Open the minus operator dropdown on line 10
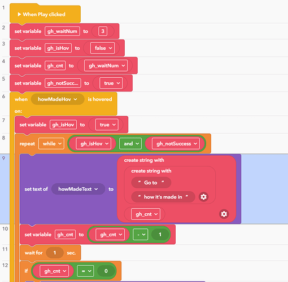 click(141, 235)
